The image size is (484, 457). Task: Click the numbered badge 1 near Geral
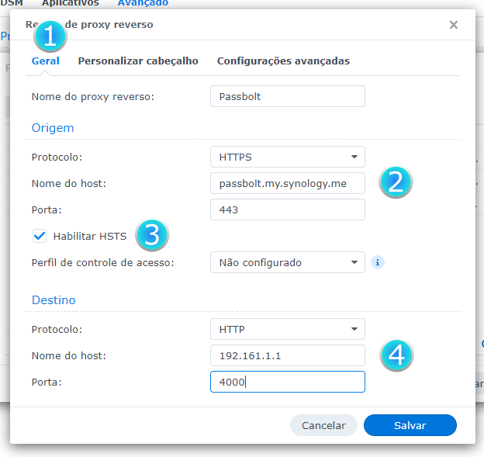(x=50, y=36)
